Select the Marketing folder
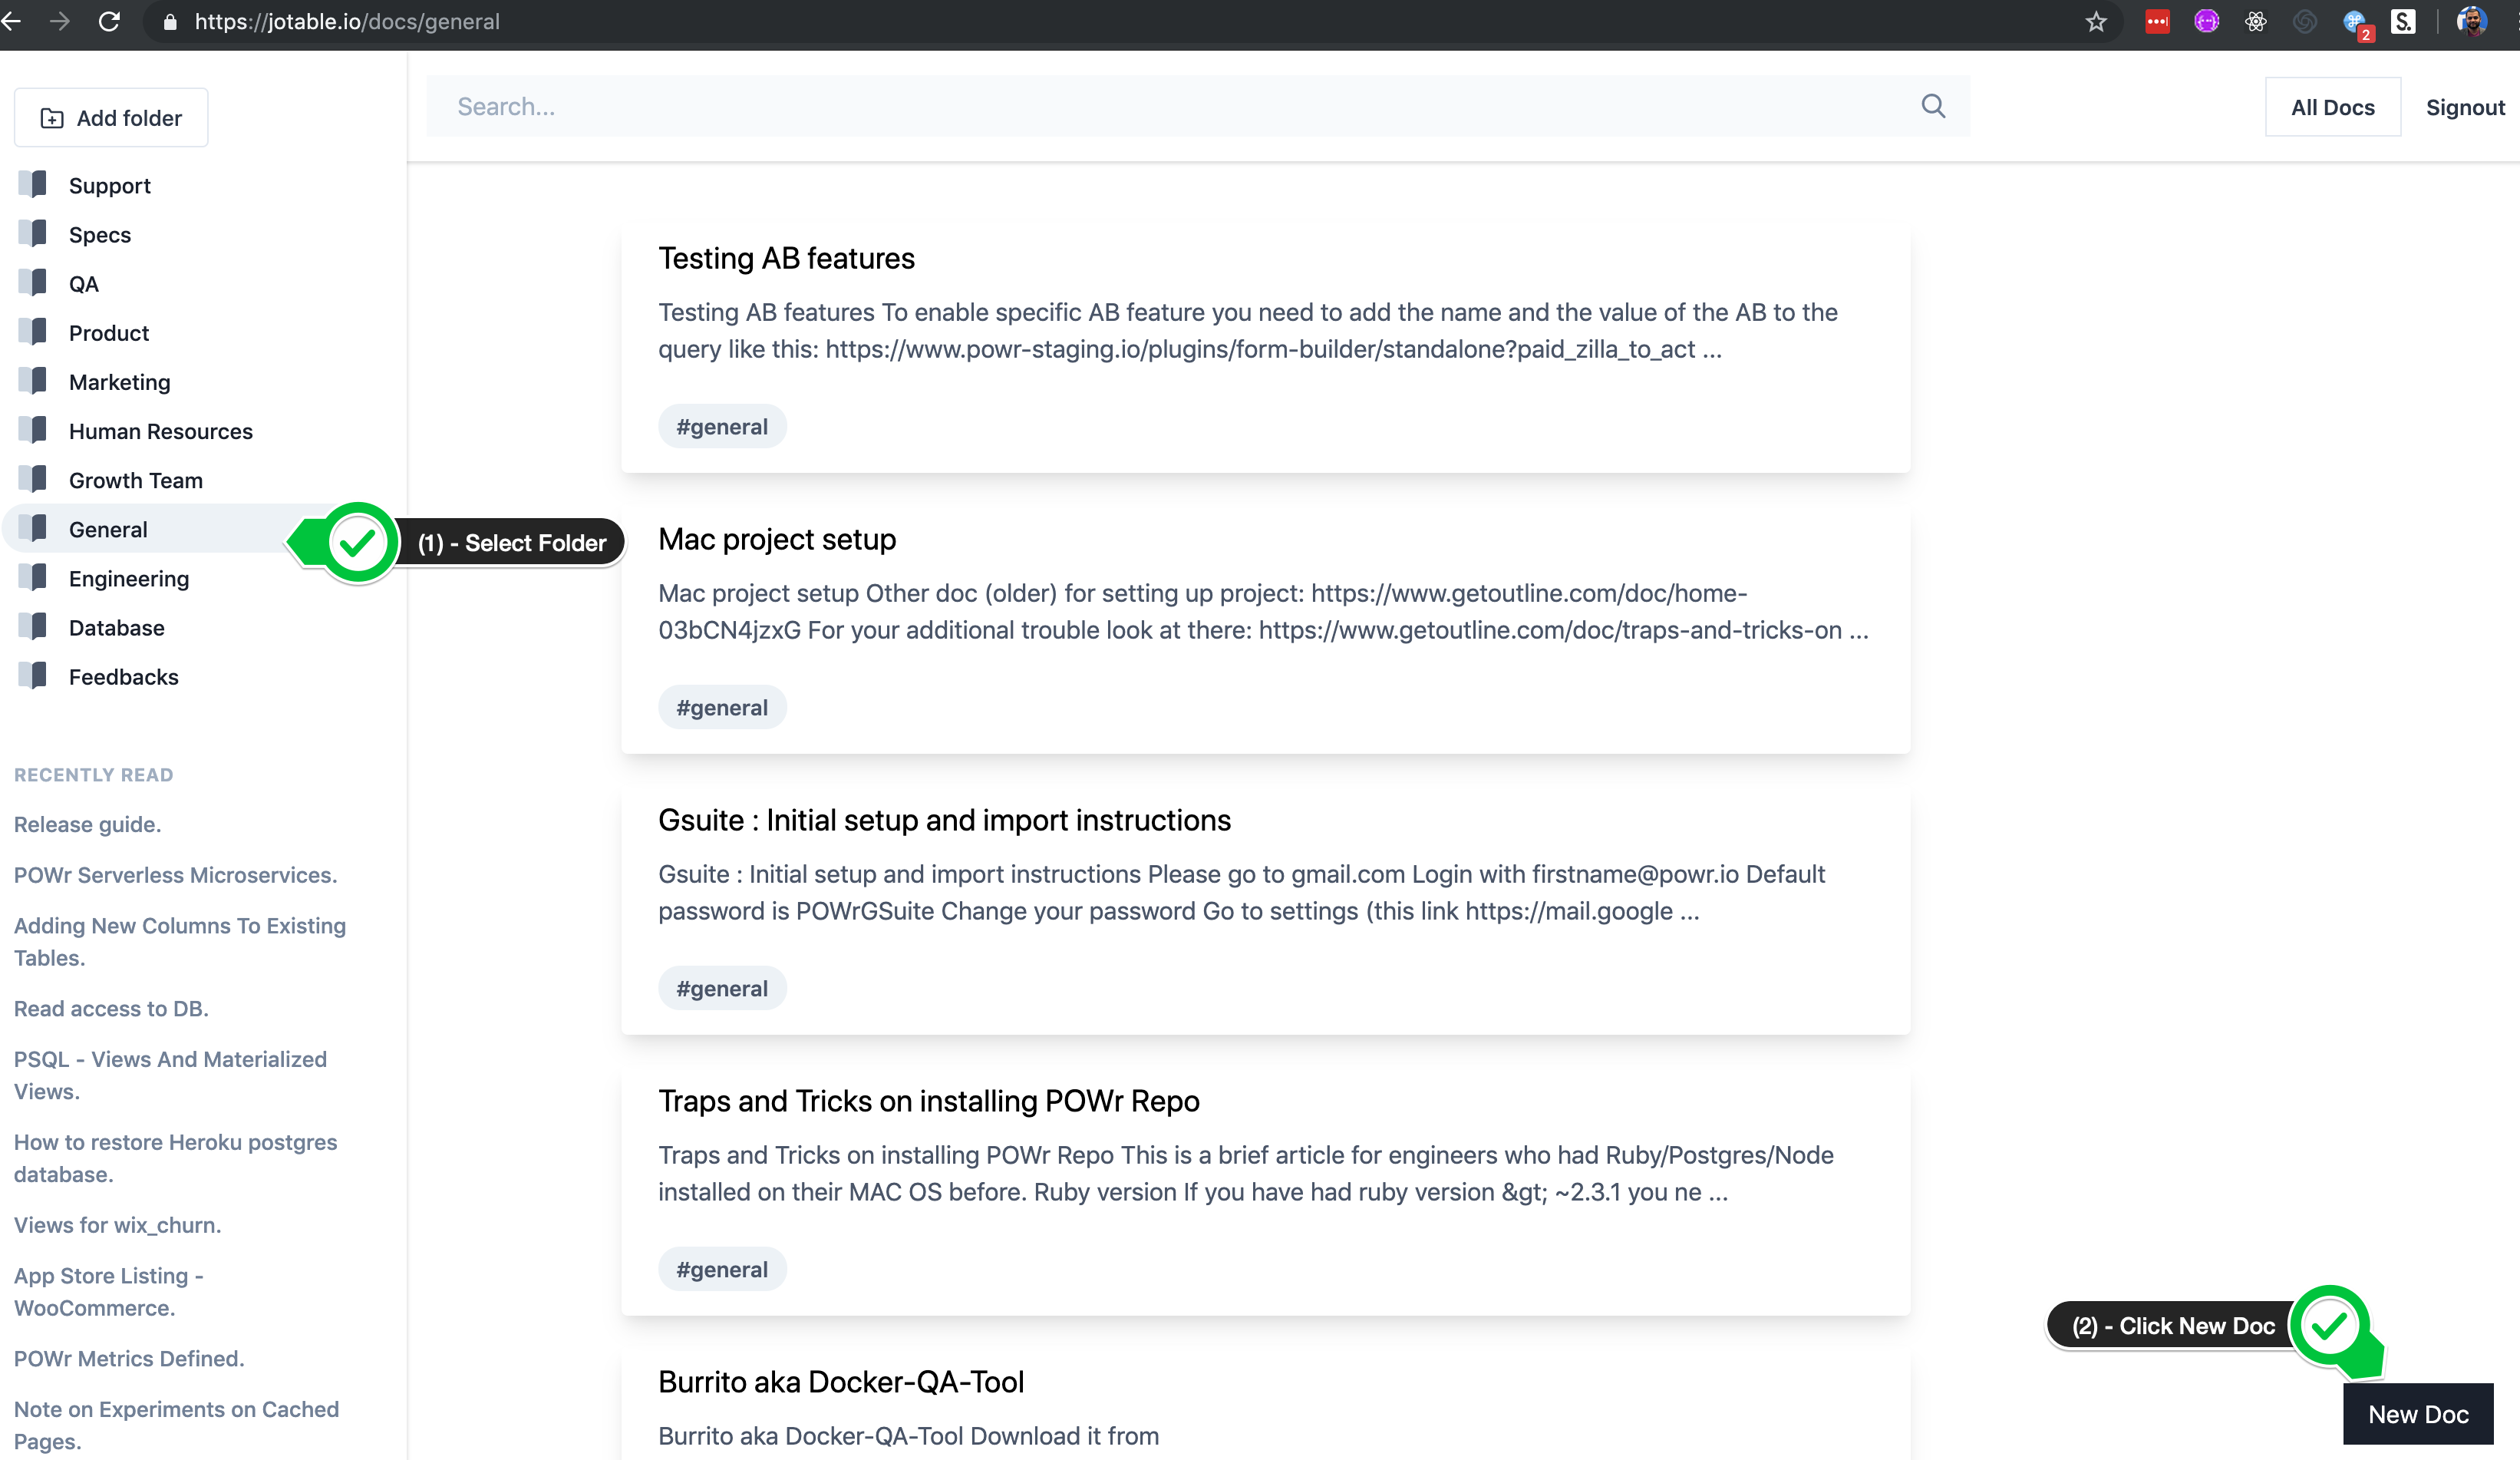 pyautogui.click(x=119, y=382)
